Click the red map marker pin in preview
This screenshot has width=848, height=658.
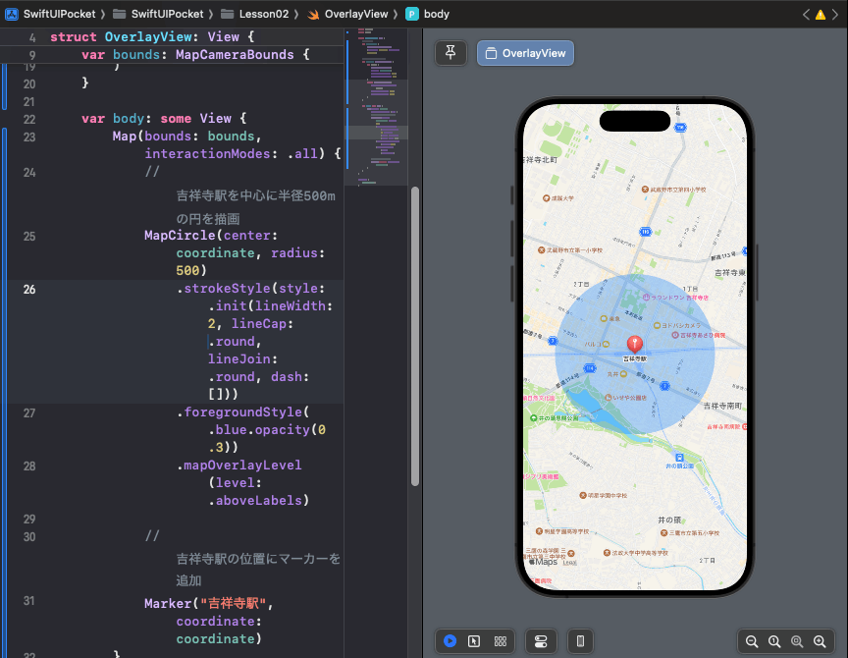(x=634, y=343)
